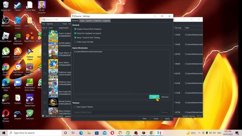Screen dimensions: 242x136
Task: Click the Apply settings button
Action: coord(167,119)
